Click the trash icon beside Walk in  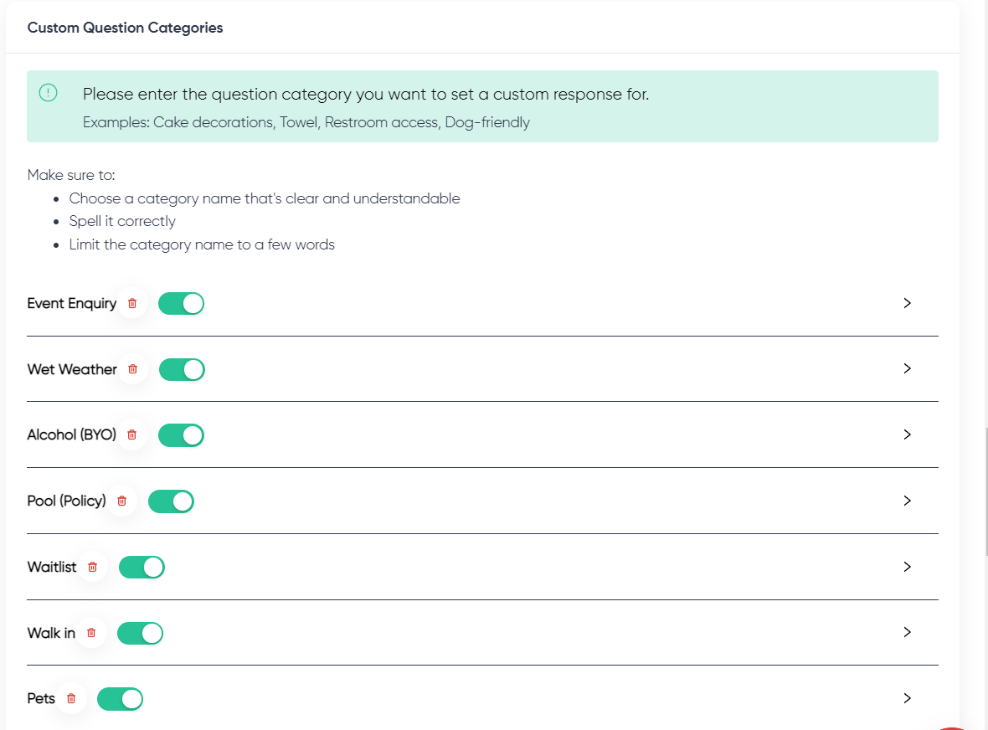[91, 633]
